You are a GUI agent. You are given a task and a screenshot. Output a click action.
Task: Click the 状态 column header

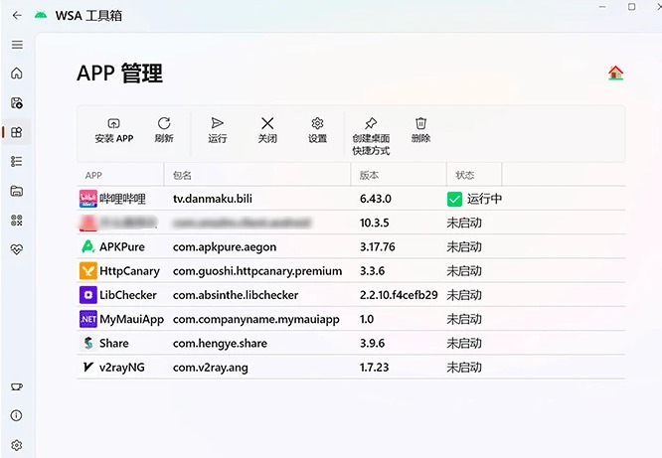(462, 175)
